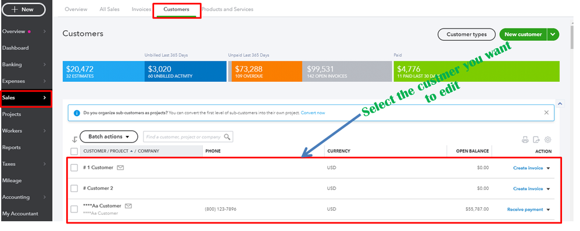This screenshot has width=580, height=231.
Task: Switch to the Overview tab
Action: [76, 9]
